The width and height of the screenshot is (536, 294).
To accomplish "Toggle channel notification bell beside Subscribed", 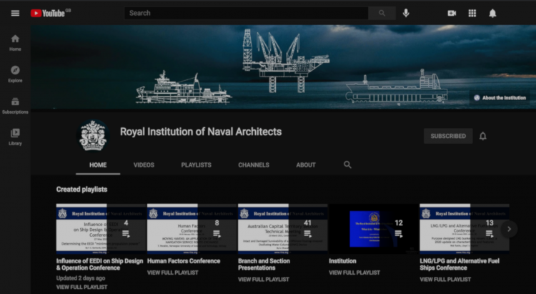I will tap(483, 136).
